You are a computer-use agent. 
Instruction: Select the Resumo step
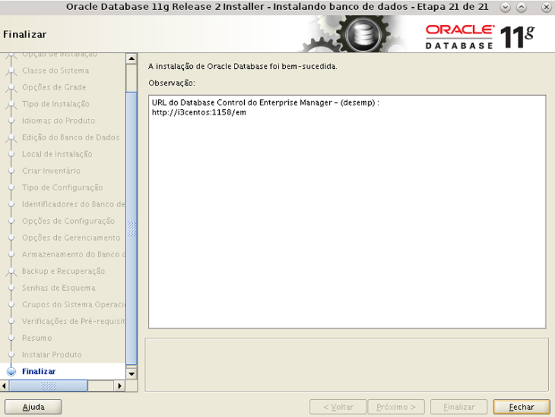point(37,338)
